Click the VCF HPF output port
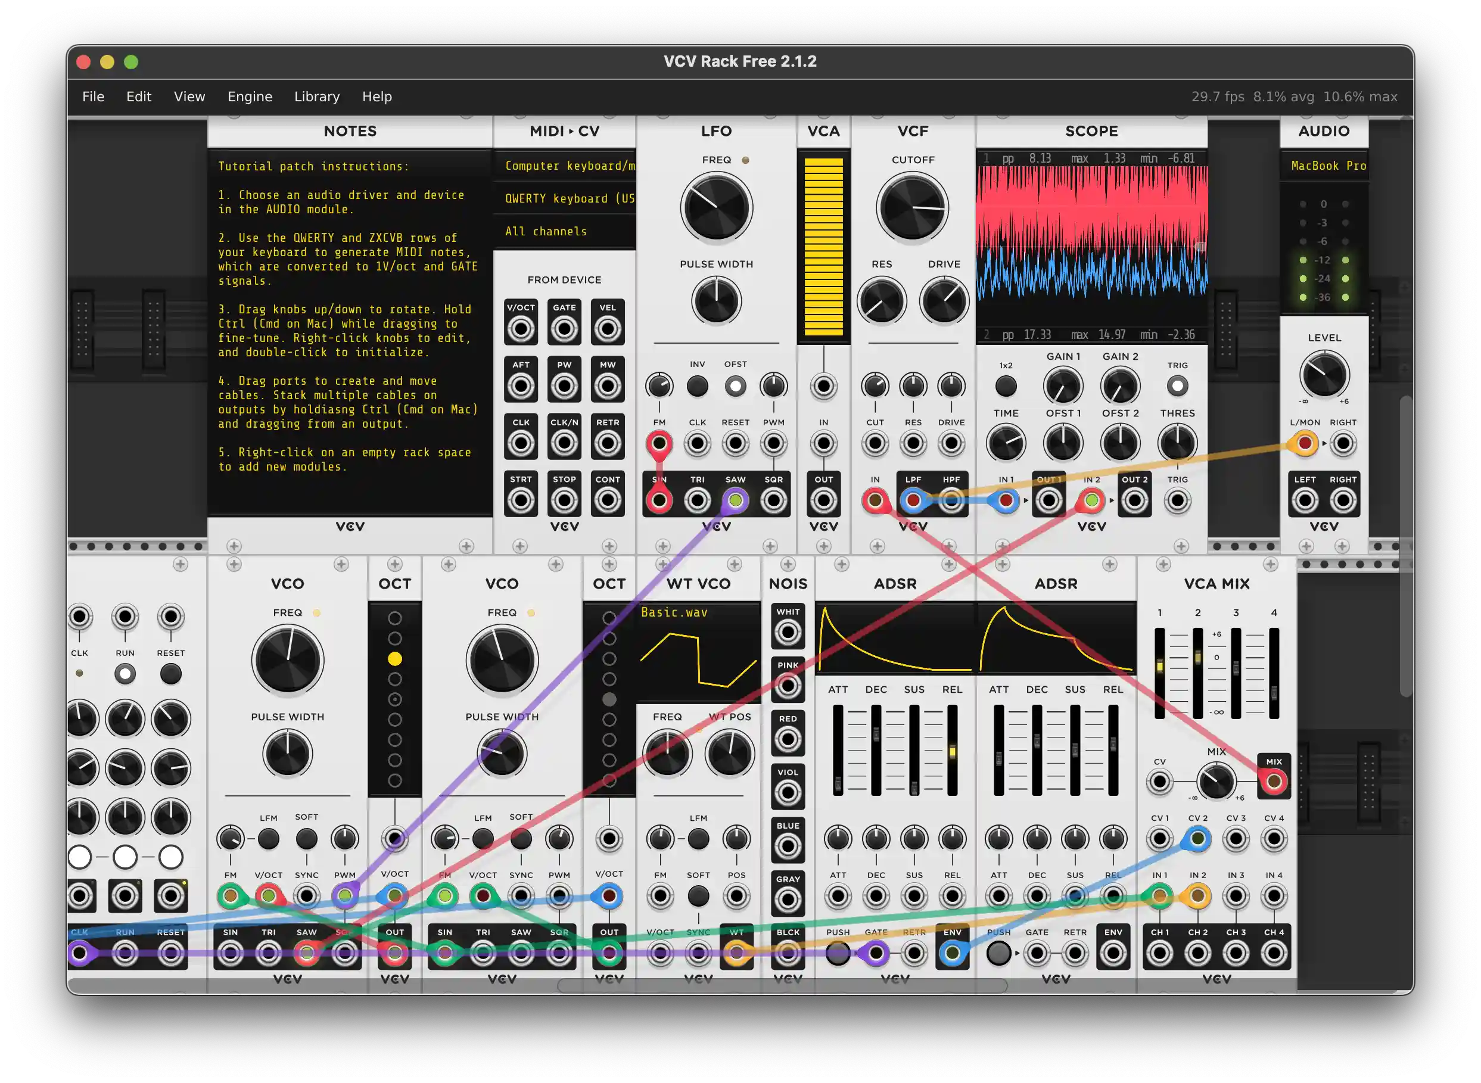 coord(951,501)
